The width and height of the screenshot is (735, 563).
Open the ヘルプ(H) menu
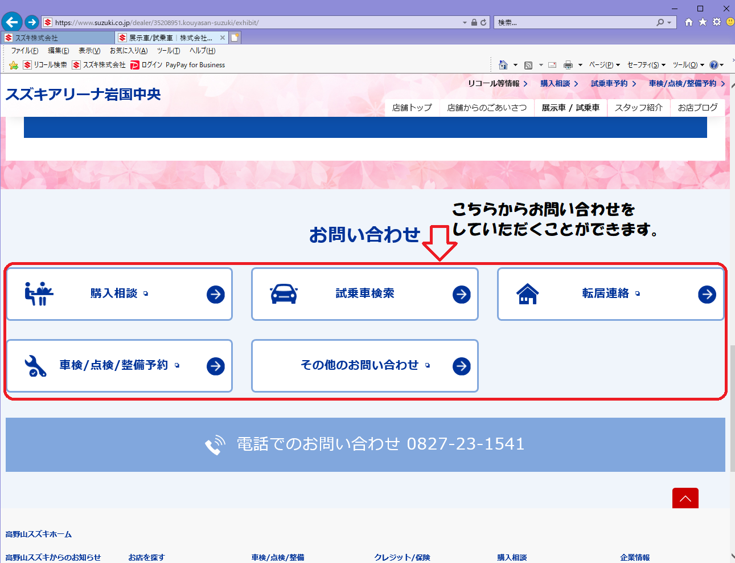(x=203, y=51)
